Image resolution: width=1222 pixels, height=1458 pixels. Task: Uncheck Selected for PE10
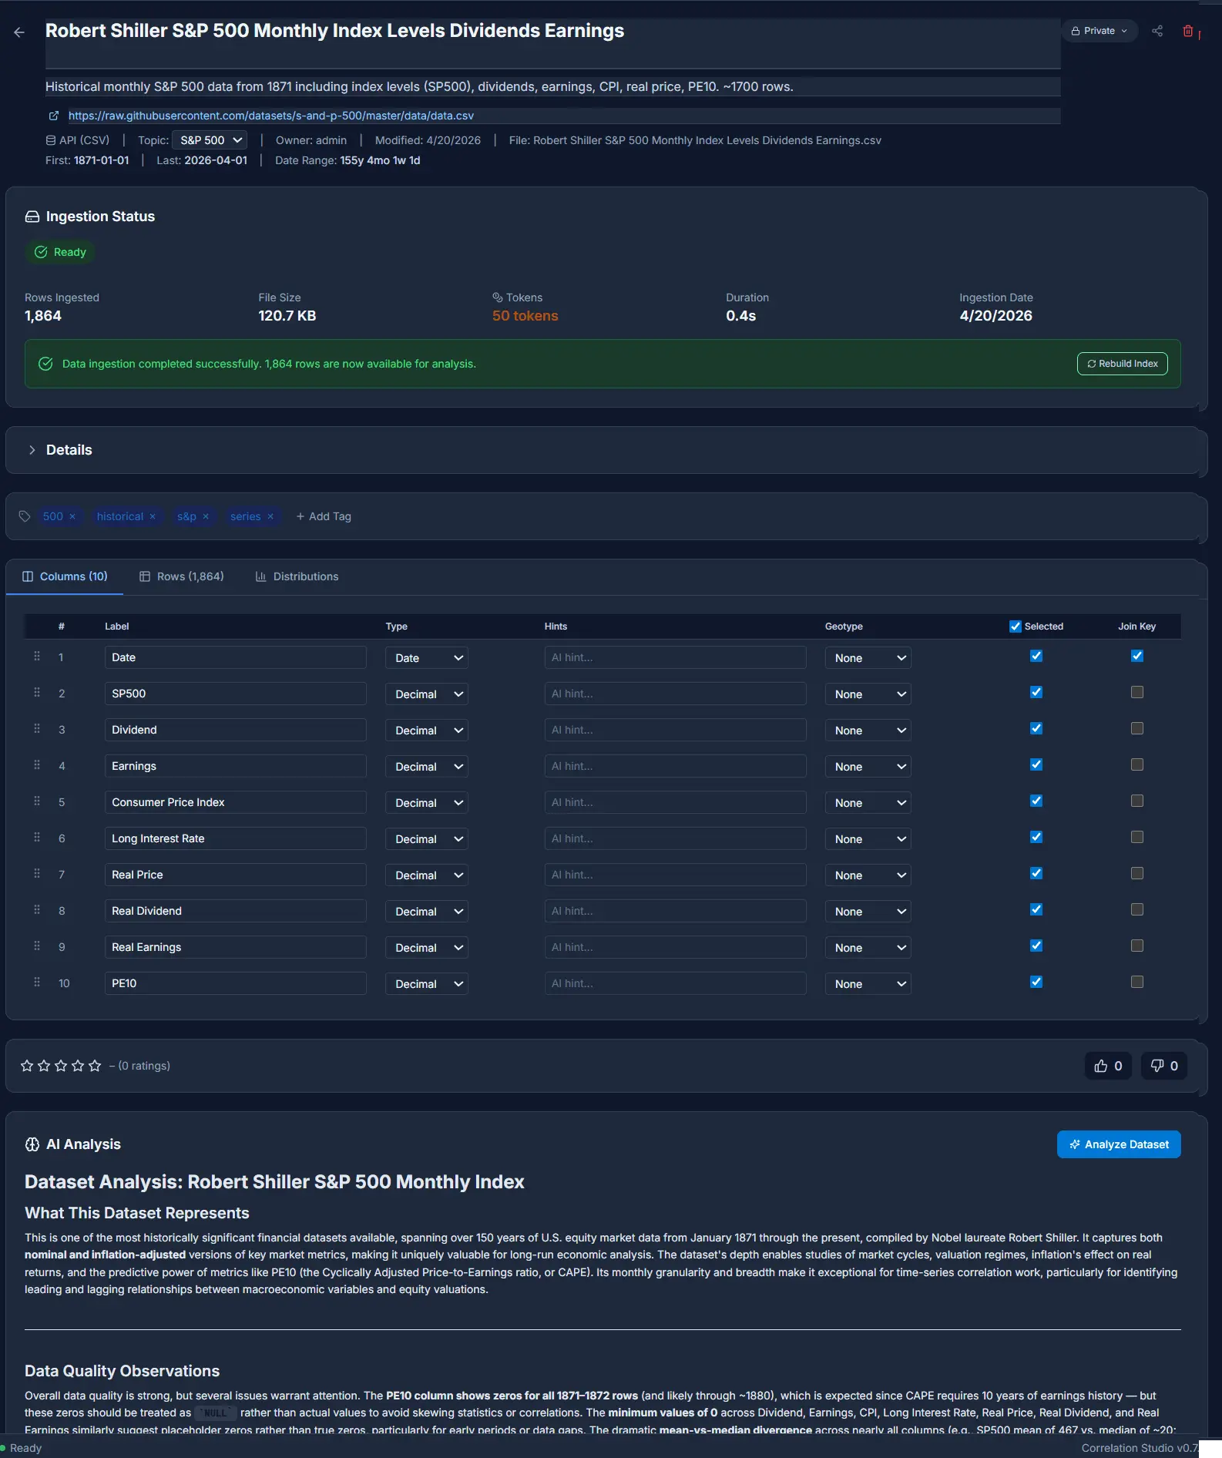coord(1036,982)
